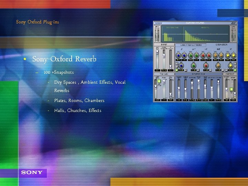The width and height of the screenshot is (248, 186).
Task: Click the readout under leftmost Input slider
Action: pos(157,70)
